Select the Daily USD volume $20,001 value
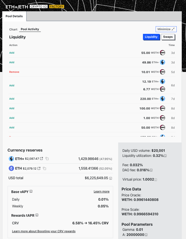186x239 pixels. pos(158,151)
